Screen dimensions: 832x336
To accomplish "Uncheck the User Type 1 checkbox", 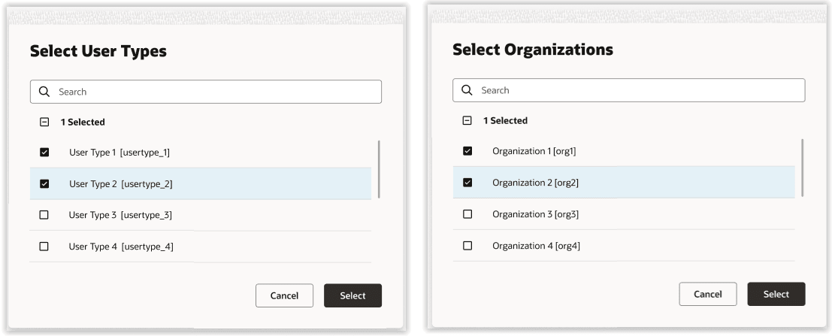I will pos(44,153).
